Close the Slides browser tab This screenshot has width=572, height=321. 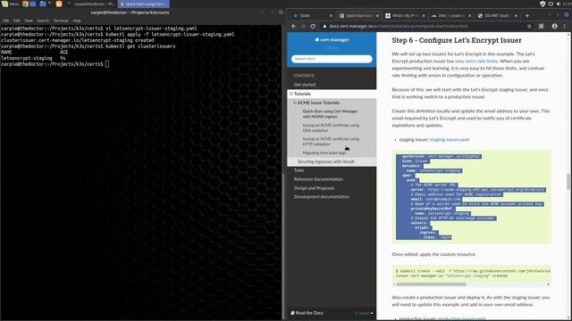pos(331,16)
